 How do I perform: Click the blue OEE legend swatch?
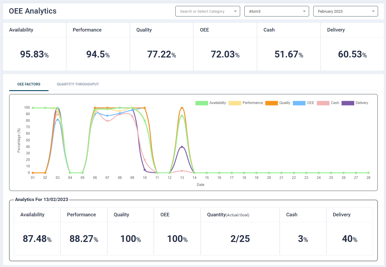click(299, 103)
